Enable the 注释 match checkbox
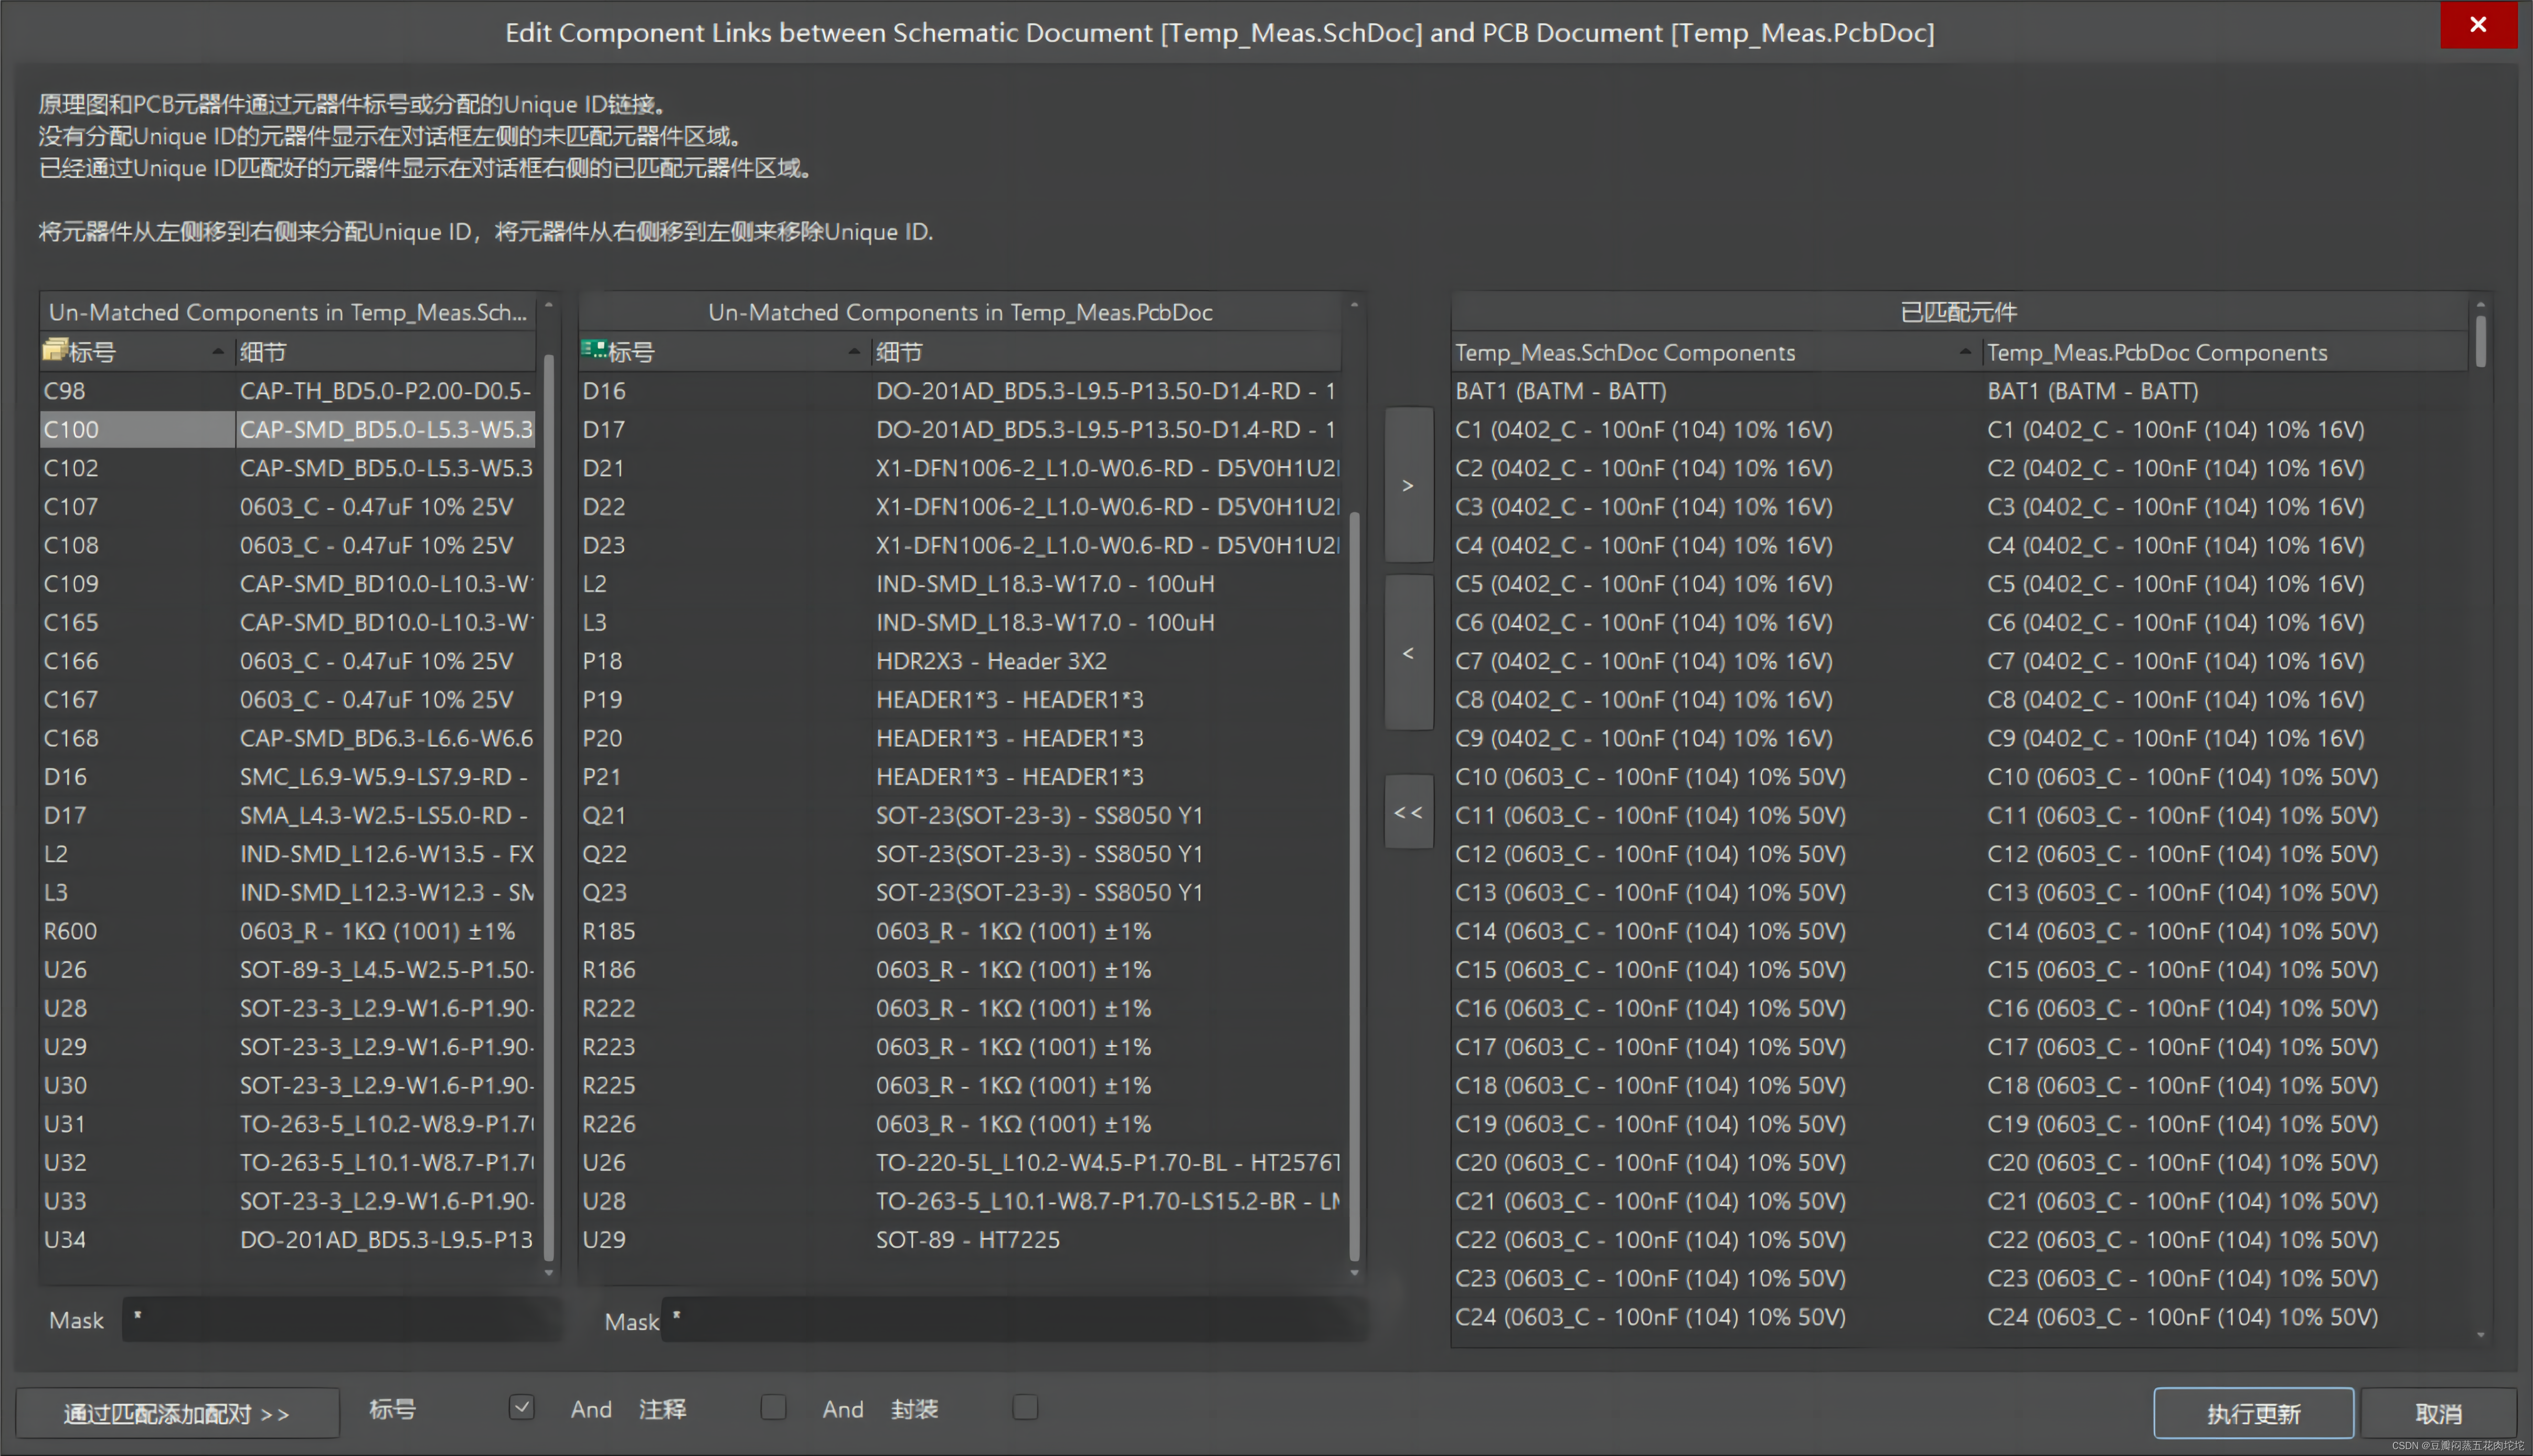 click(x=773, y=1408)
